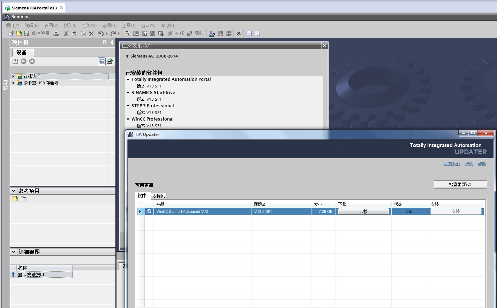The width and height of the screenshot is (497, 308).
Task: Collapse the 项目树 panel with arrow
Action: point(112,43)
